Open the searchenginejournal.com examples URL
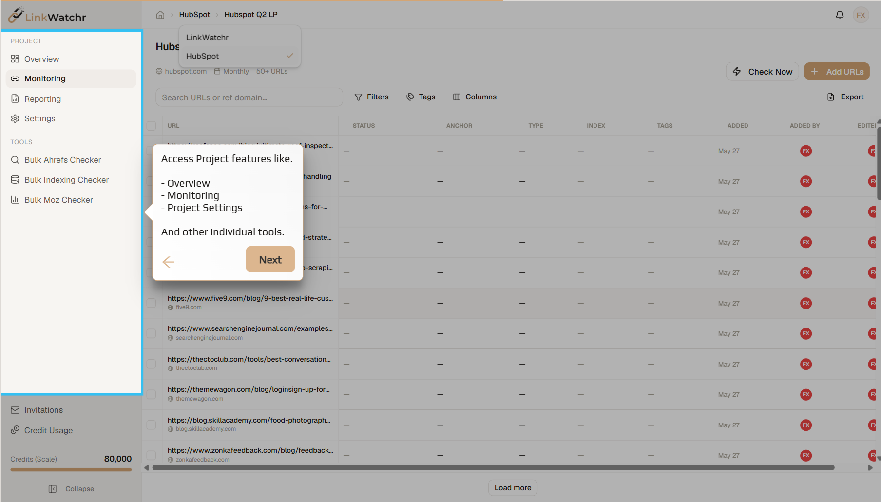The width and height of the screenshot is (881, 502). [250, 328]
